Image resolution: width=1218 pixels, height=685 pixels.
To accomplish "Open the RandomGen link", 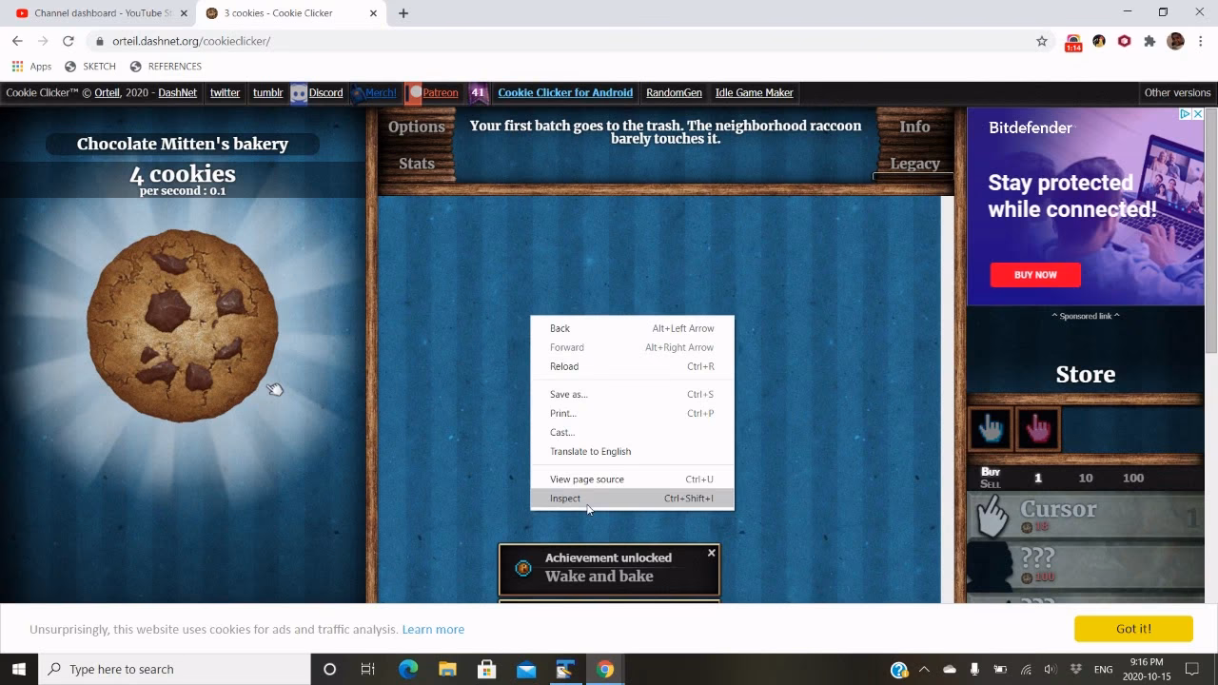I will tap(674, 92).
